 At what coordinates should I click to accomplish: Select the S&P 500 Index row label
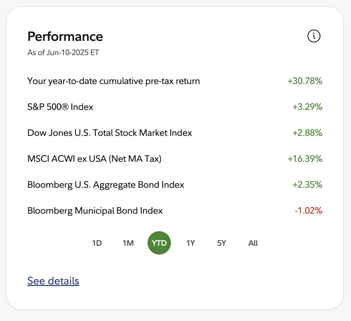click(60, 107)
